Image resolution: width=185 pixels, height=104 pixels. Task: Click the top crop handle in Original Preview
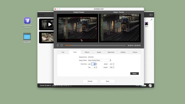(81, 18)
